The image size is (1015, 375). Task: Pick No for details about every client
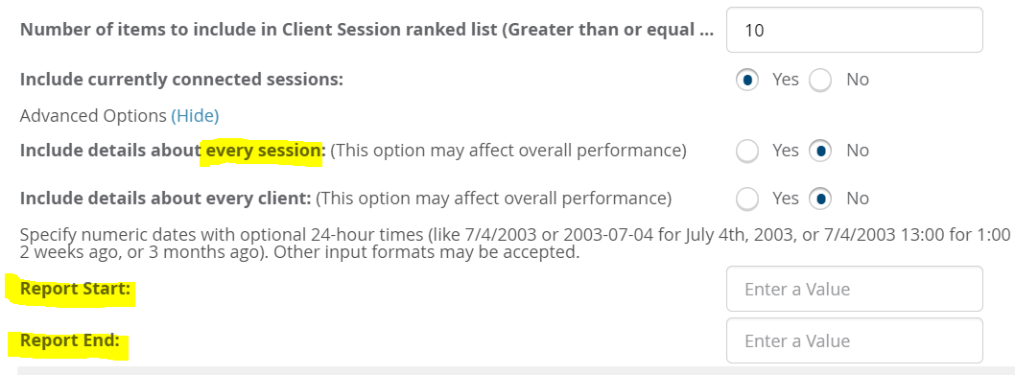(820, 199)
